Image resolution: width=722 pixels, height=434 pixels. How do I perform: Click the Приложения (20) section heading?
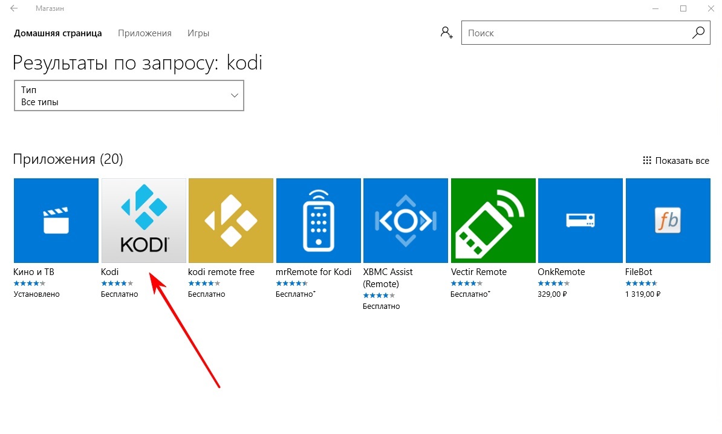[x=68, y=159]
